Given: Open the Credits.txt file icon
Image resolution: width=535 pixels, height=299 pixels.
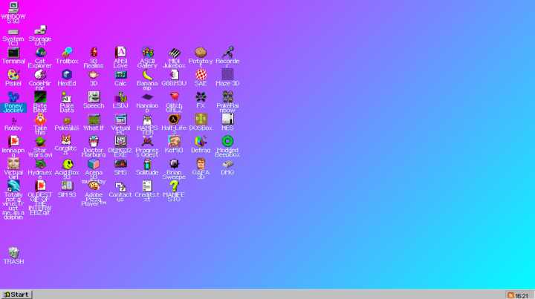Looking at the screenshot, I should pyautogui.click(x=147, y=186).
